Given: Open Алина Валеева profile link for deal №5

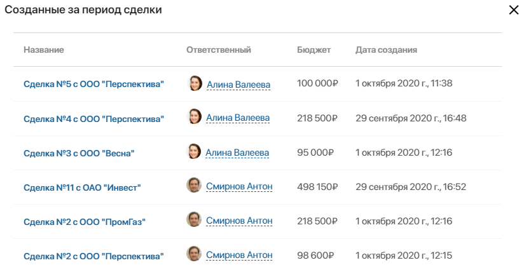Looking at the screenshot, I should [239, 85].
